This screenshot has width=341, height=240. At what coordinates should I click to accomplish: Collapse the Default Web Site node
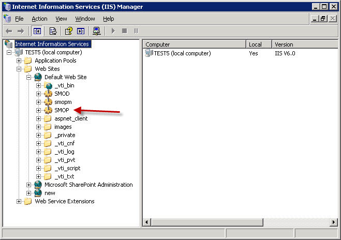(x=28, y=77)
